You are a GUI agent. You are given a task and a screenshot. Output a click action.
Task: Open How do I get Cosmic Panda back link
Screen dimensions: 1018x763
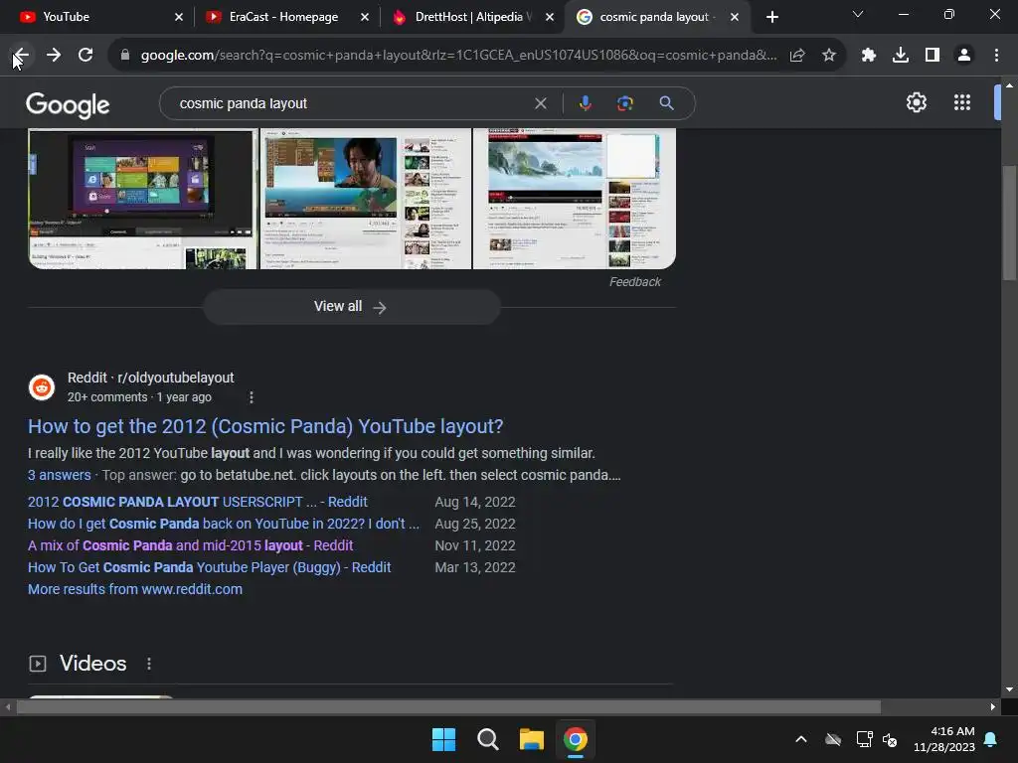[x=224, y=524]
